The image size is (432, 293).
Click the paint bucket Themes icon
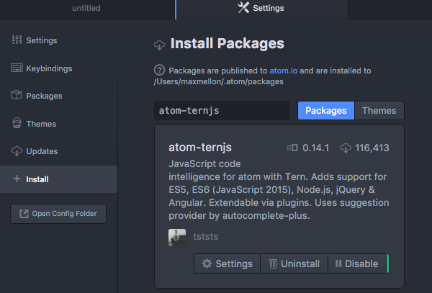tap(17, 123)
